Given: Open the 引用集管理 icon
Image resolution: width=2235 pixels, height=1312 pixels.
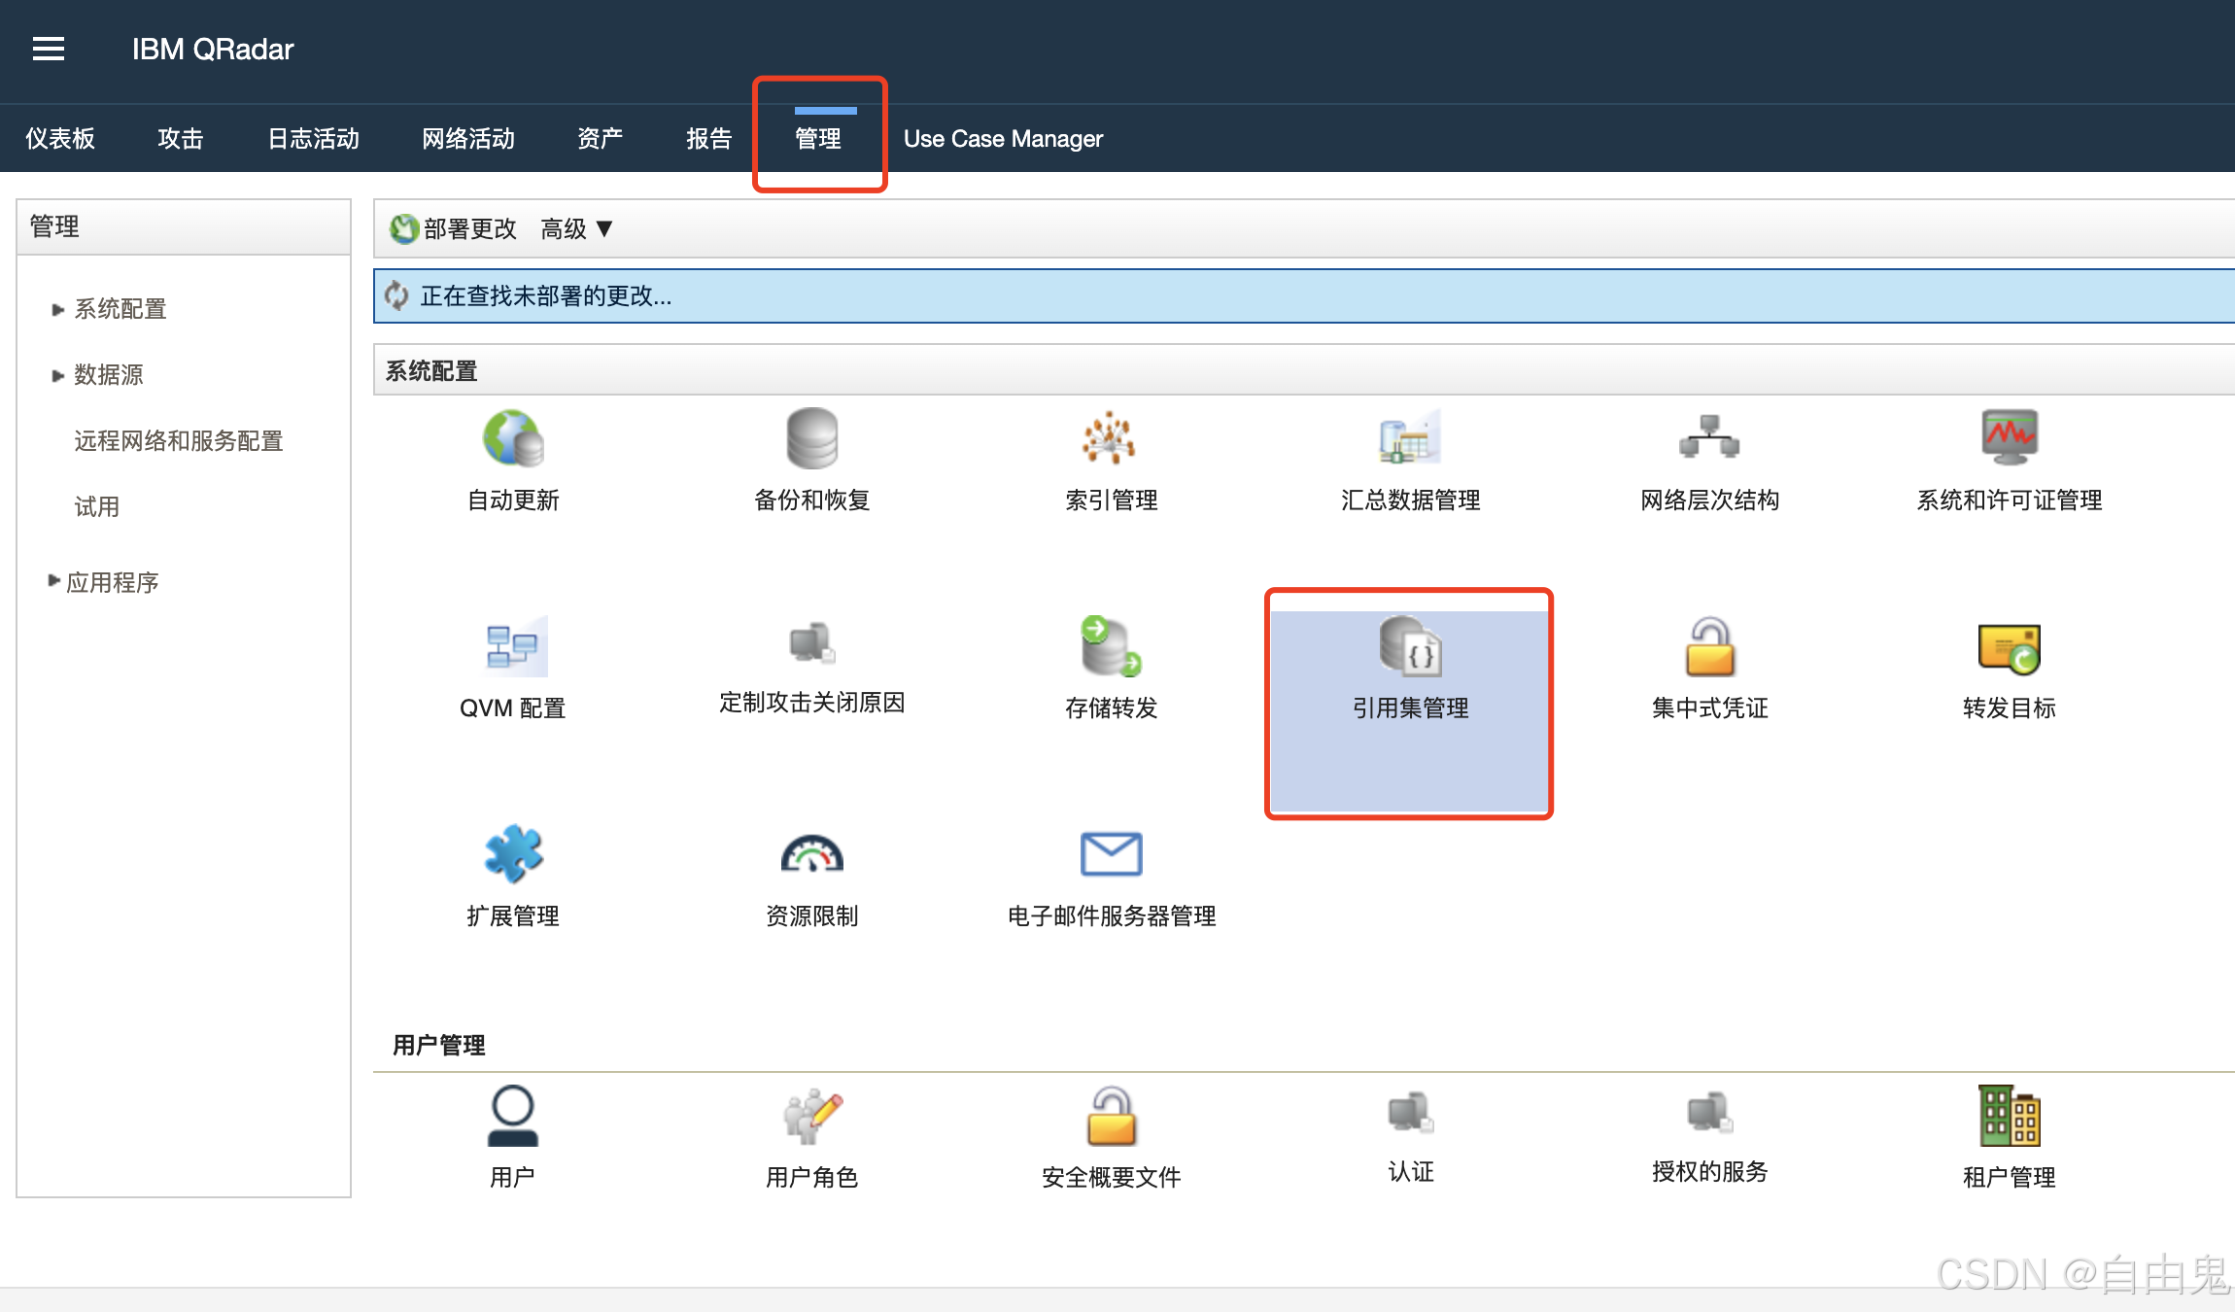Looking at the screenshot, I should point(1410,648).
